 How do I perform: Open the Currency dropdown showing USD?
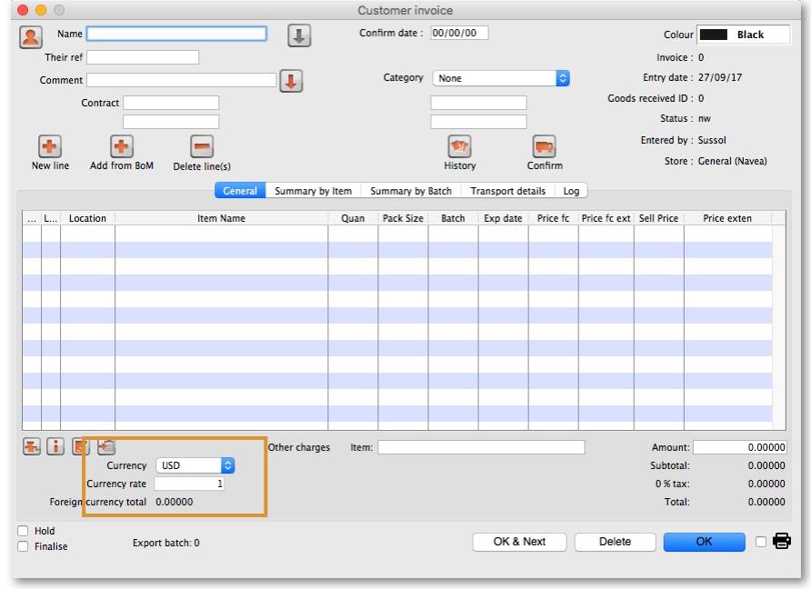[x=195, y=465]
